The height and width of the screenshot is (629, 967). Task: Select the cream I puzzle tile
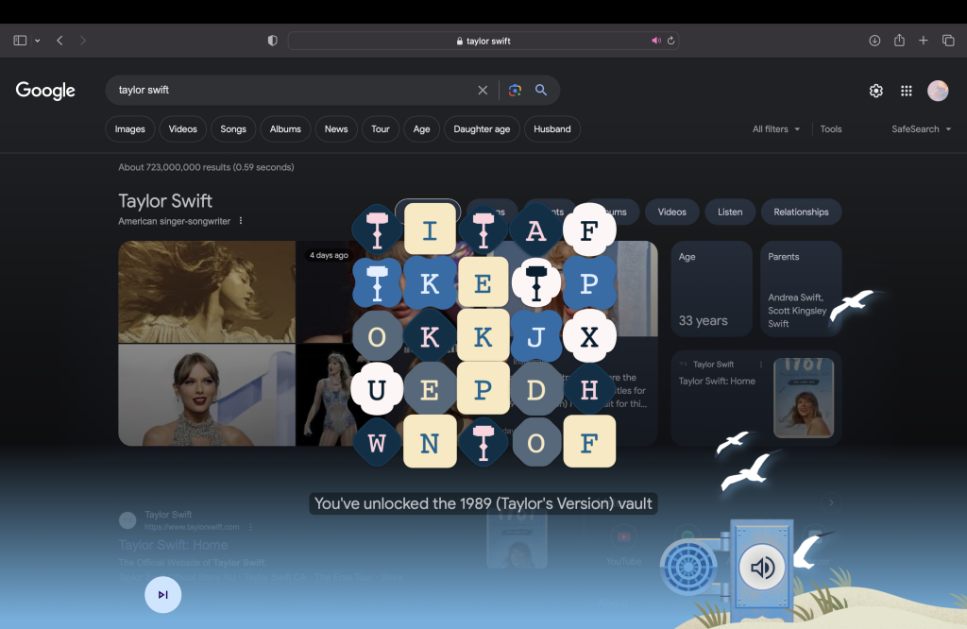click(x=430, y=230)
